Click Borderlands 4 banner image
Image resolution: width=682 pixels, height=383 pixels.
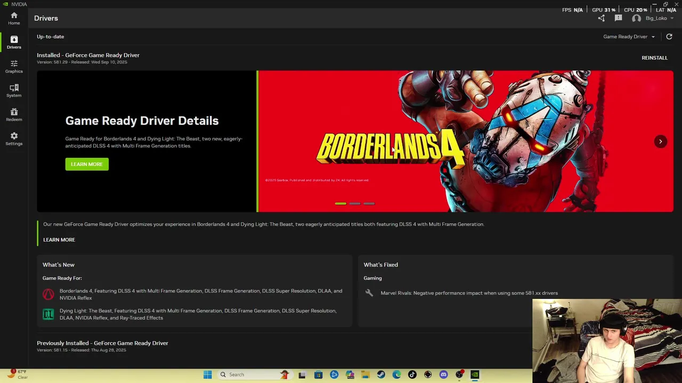point(466,141)
